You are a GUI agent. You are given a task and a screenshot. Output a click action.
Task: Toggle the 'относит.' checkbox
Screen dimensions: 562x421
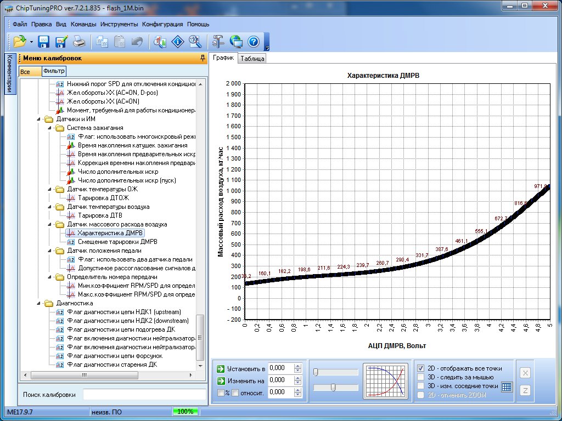(x=235, y=392)
